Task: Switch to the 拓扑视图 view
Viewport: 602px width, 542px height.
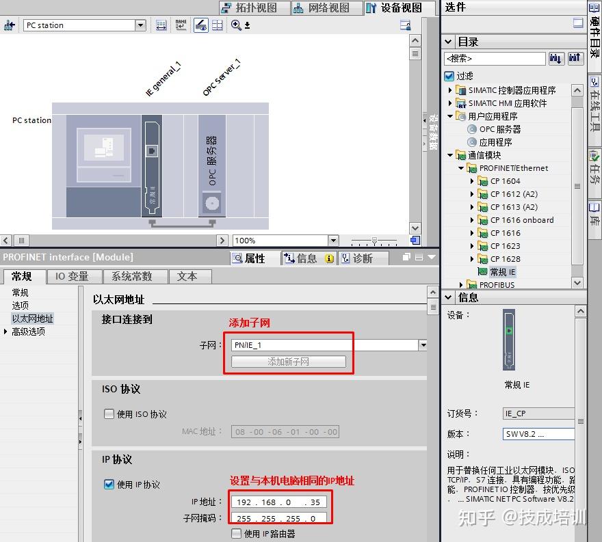Action: tap(252, 8)
